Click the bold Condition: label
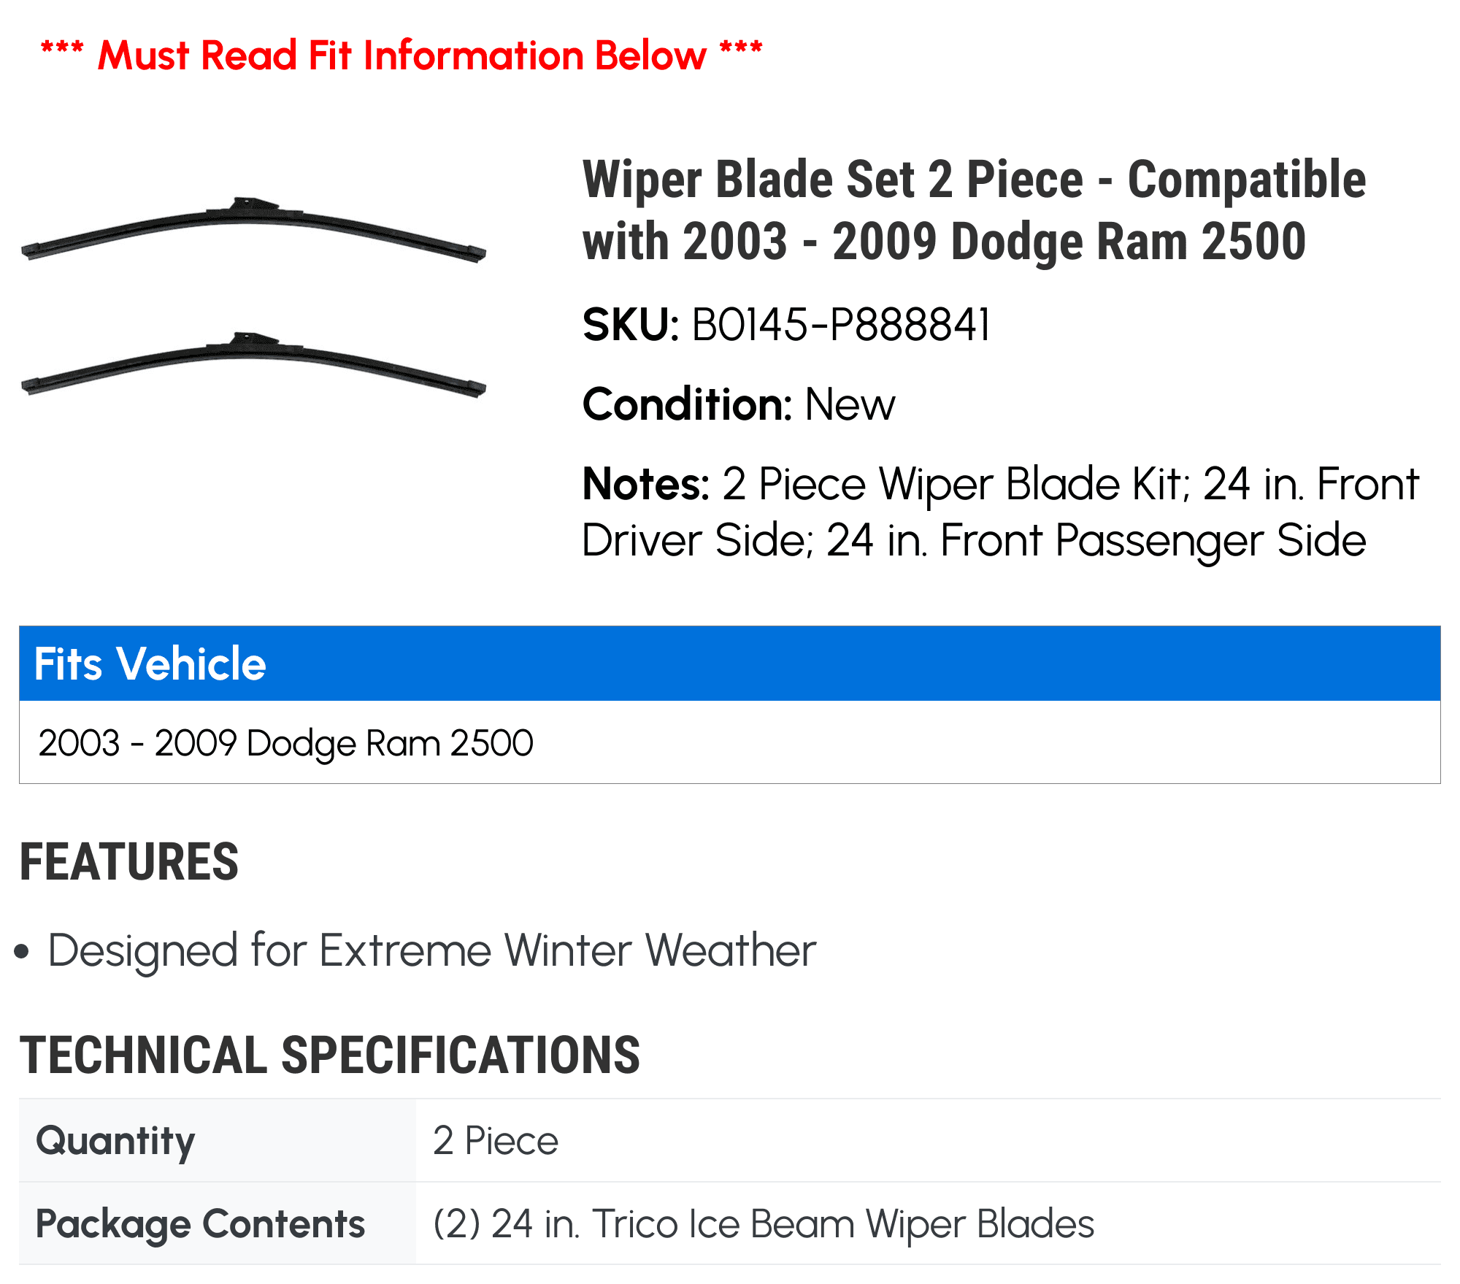Image resolution: width=1460 pixels, height=1284 pixels. [687, 404]
